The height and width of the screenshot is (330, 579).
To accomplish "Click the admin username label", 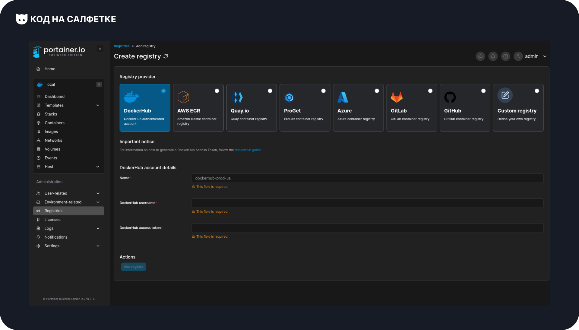I will pos(532,56).
